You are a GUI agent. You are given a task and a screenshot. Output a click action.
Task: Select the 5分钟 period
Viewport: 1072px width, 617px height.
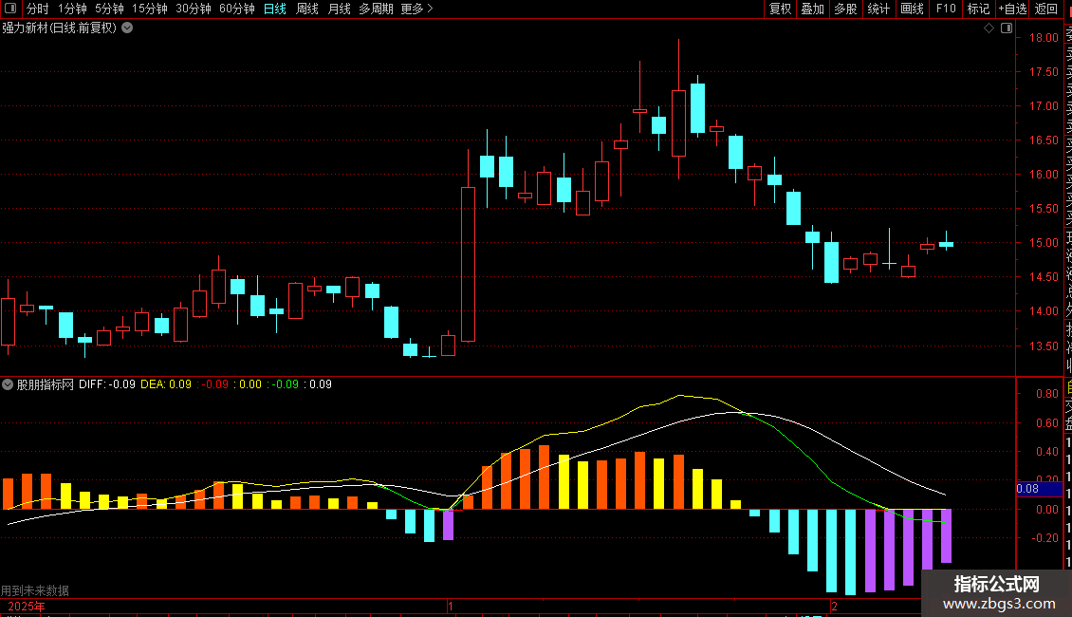click(x=109, y=9)
